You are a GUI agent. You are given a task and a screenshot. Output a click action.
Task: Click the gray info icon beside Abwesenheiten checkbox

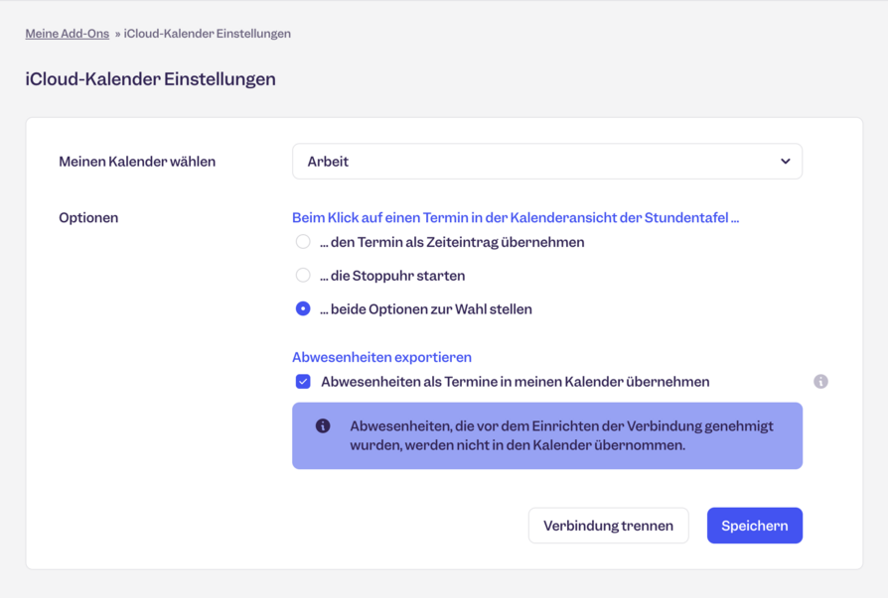820,382
